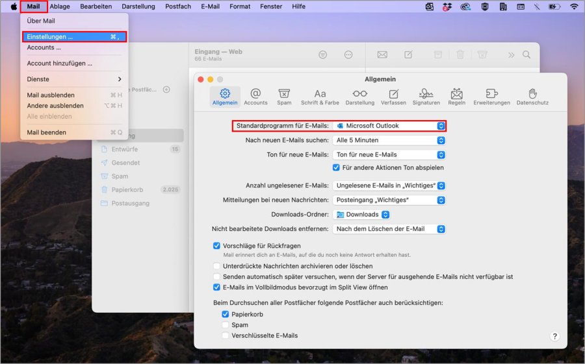Open the Erweiterungen settings tab

click(491, 97)
